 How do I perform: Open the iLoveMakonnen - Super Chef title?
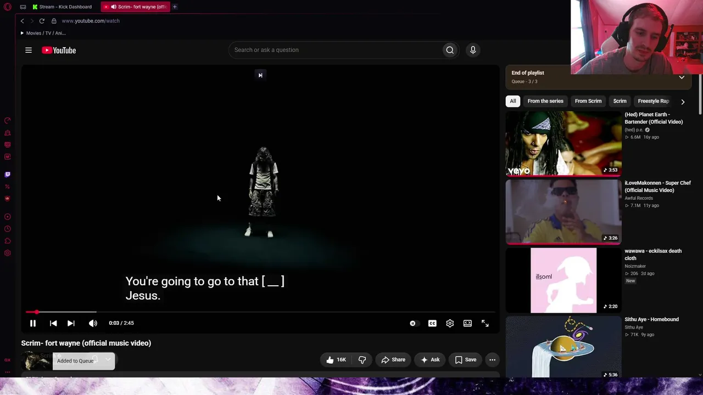[x=657, y=187]
